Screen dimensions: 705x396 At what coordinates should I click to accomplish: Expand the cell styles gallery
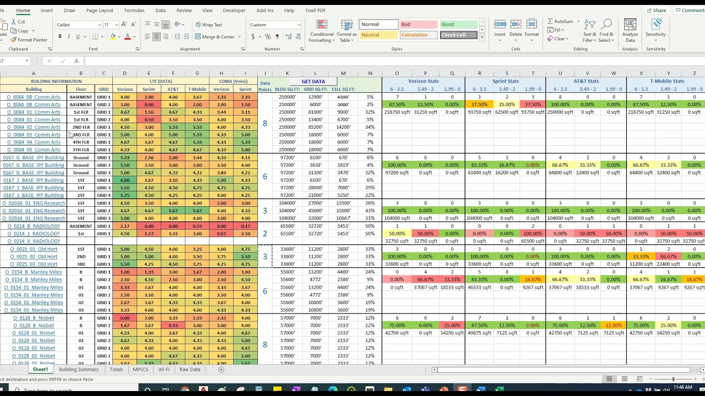pyautogui.click(x=482, y=37)
